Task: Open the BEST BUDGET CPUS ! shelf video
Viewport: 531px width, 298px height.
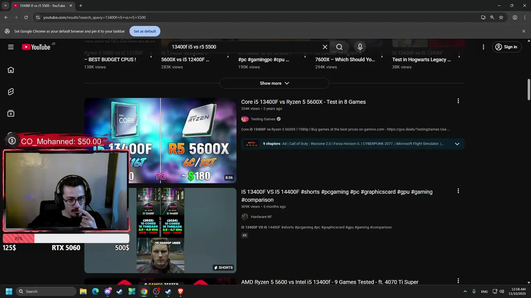Action: coord(110,60)
